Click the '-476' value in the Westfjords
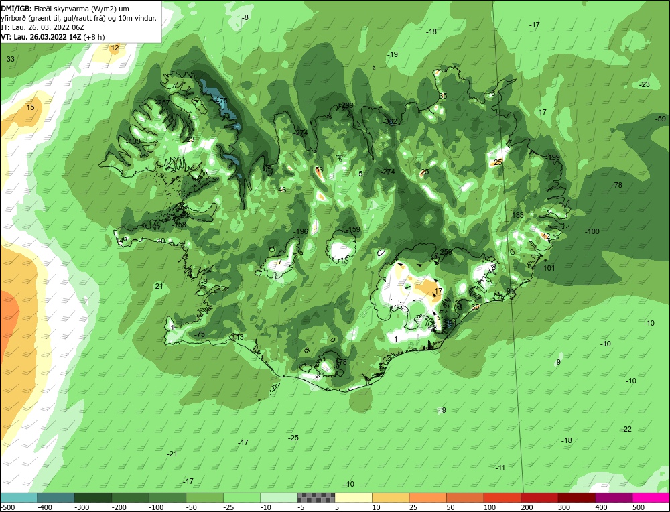 pos(221,101)
